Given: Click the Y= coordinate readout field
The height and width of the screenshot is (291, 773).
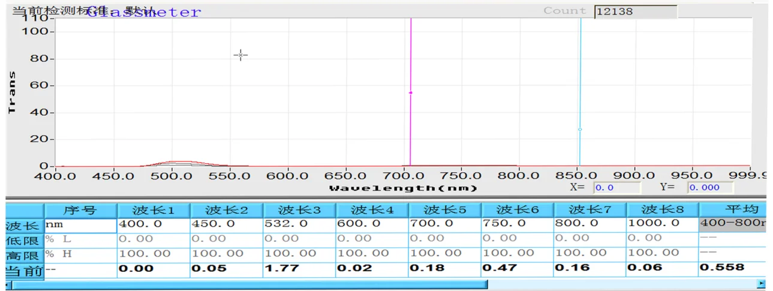Looking at the screenshot, I should coord(710,188).
